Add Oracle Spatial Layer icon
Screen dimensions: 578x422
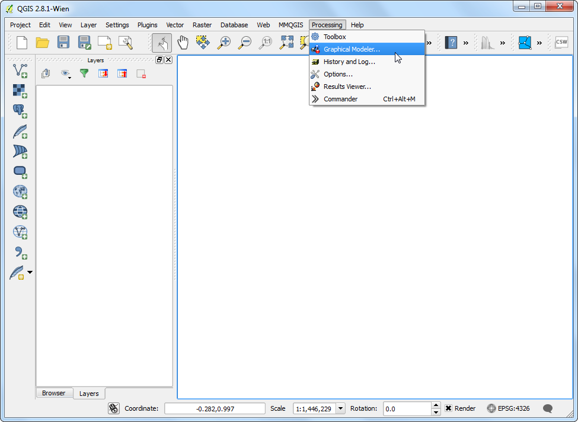pos(20,172)
